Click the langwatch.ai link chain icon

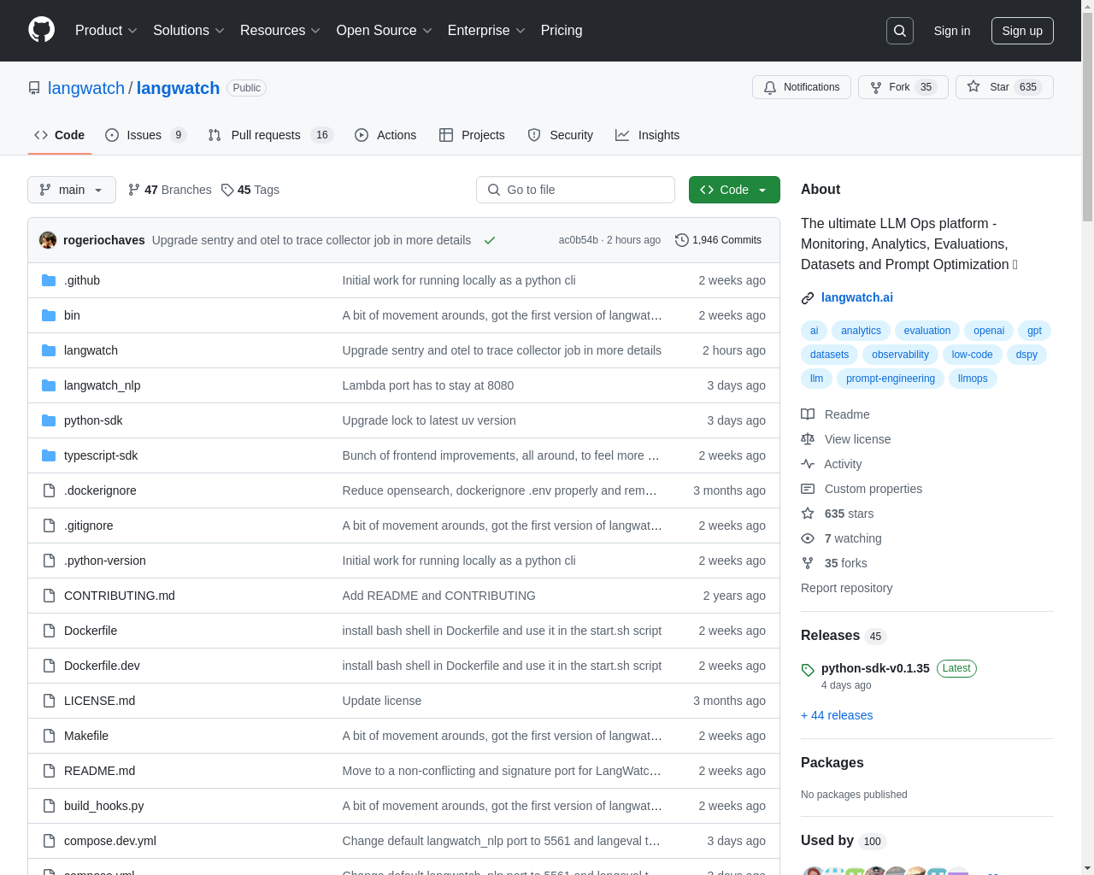point(808,298)
